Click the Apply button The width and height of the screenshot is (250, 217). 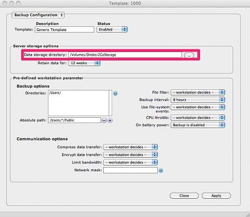[216, 196]
